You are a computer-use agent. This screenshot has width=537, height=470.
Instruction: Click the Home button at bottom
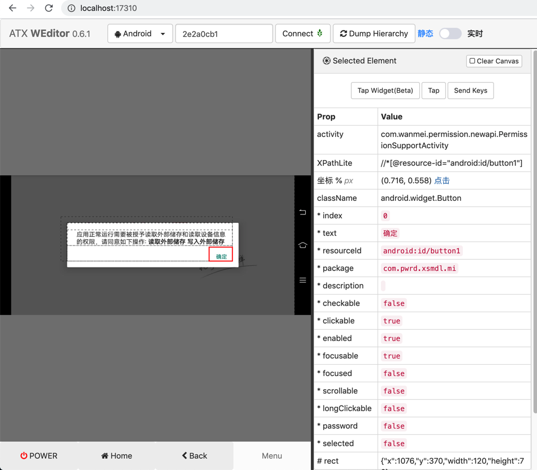pos(117,456)
